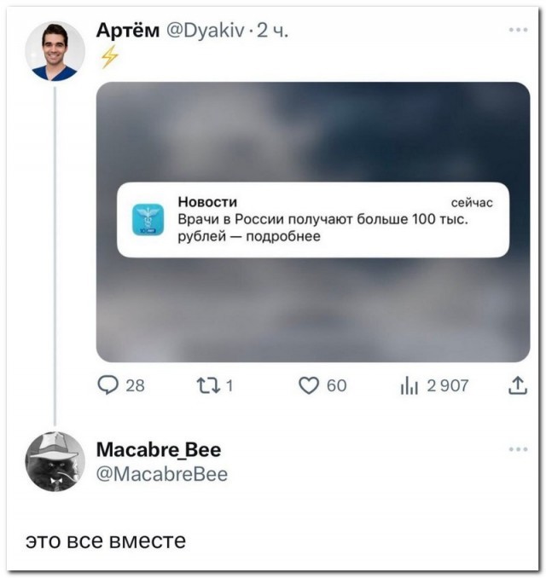Open Артём's profile avatar
Image resolution: width=546 pixels, height=578 pixels.
coord(55,51)
